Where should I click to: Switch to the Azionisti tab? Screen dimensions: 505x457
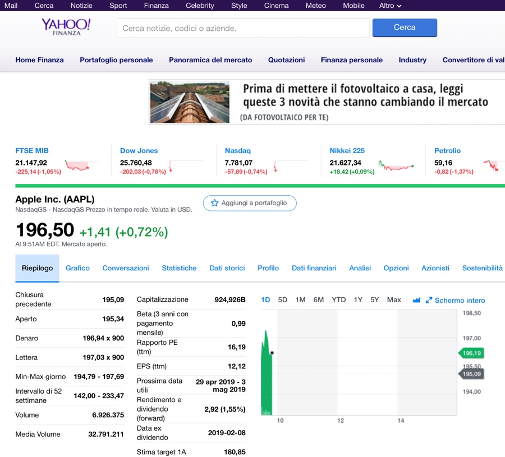(435, 268)
